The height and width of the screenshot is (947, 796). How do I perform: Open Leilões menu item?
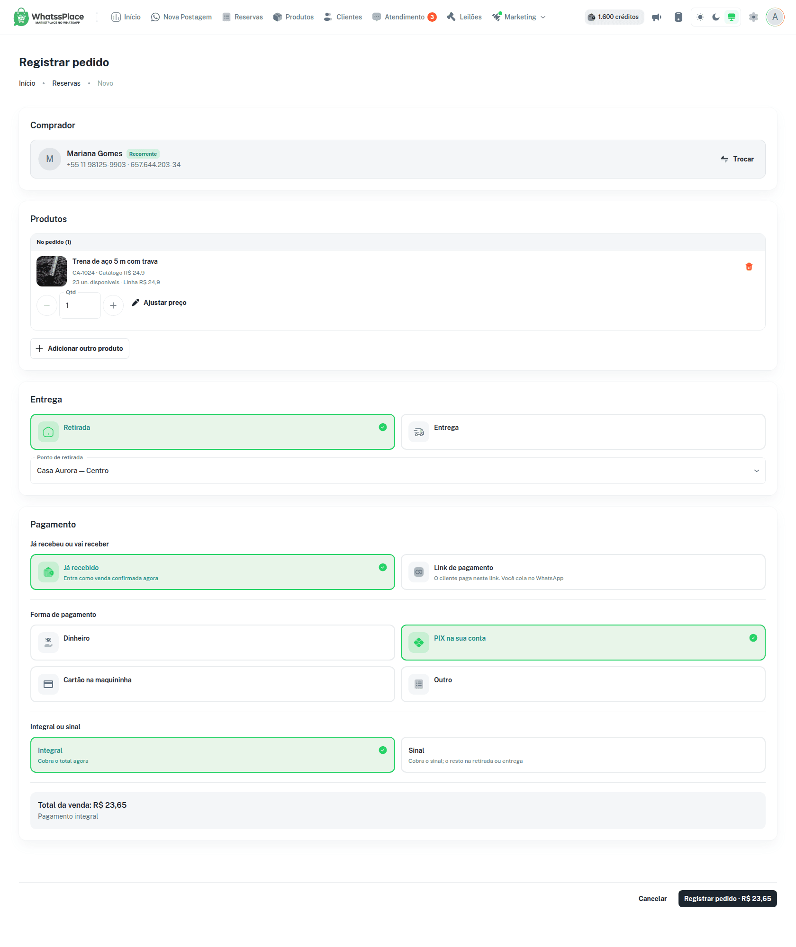pos(464,17)
